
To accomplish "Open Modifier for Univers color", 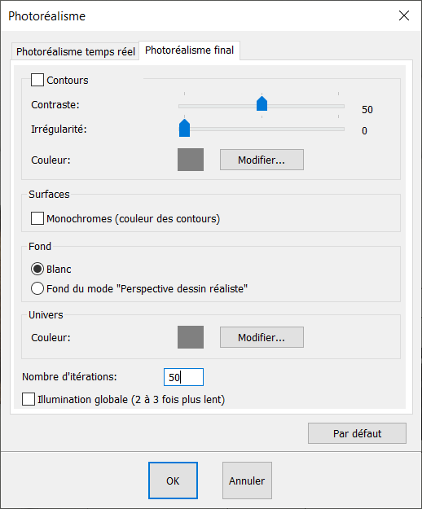I will point(262,337).
